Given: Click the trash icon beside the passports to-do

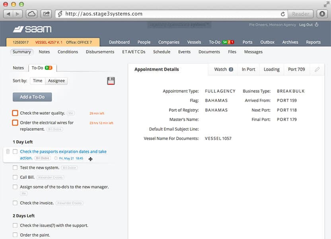Looking at the screenshot, I should [8, 151].
